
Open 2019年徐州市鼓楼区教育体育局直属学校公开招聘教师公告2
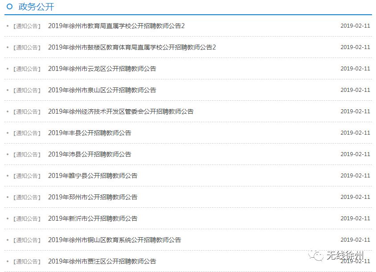(132, 47)
